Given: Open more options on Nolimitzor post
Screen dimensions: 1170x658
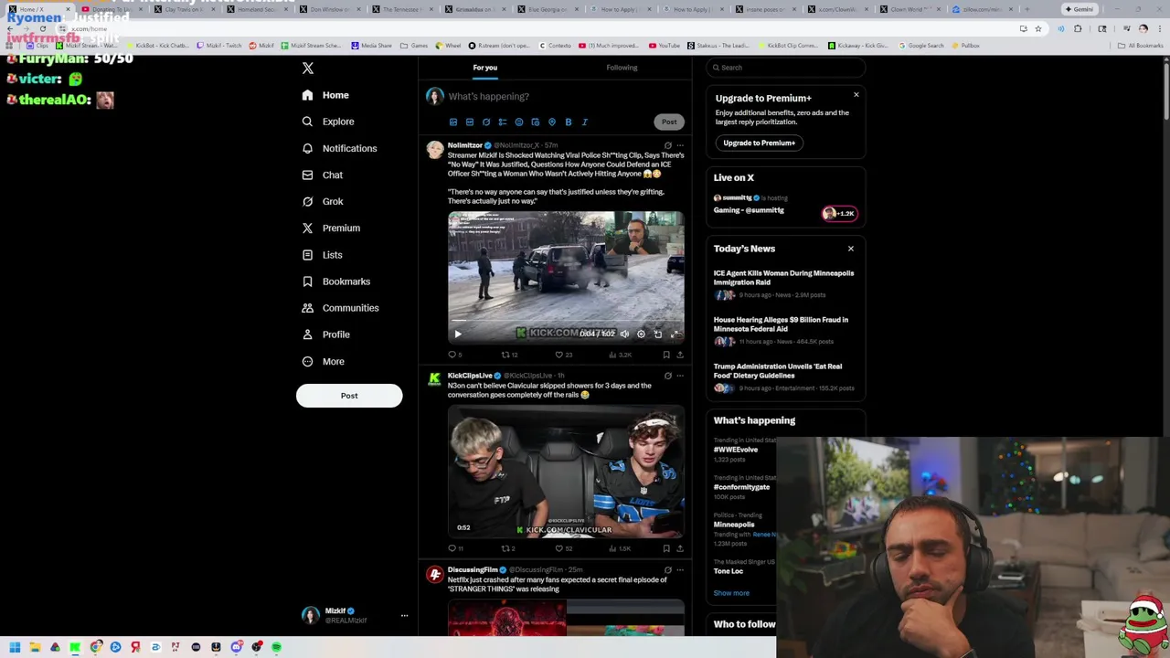Looking at the screenshot, I should pyautogui.click(x=679, y=145).
